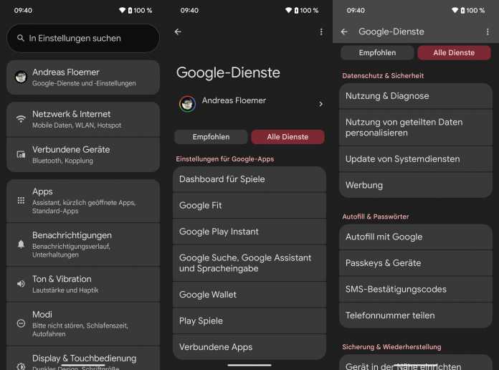Open Verbundene Apps entry

coord(249,347)
